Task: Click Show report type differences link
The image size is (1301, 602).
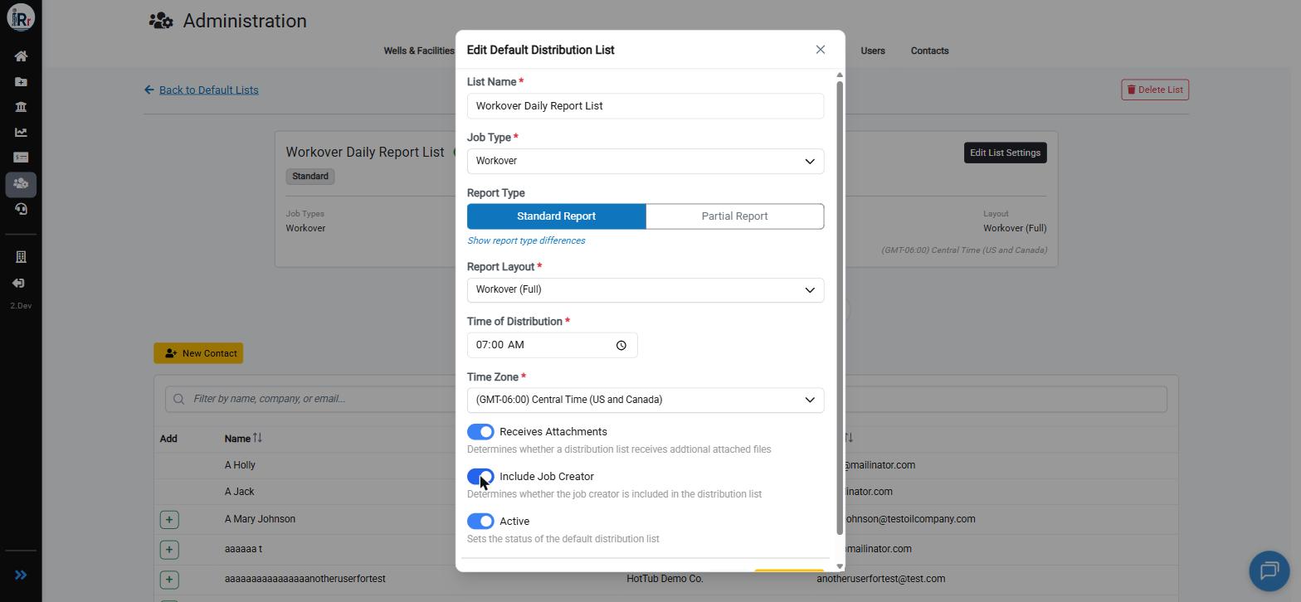Action: (x=526, y=240)
